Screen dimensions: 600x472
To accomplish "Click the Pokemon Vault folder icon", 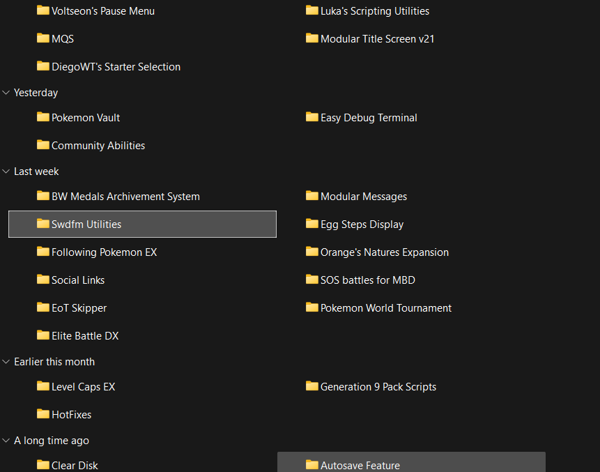I will point(43,117).
